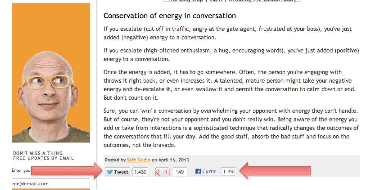Click the Google +1 button
The image size is (380, 190).
point(162,172)
